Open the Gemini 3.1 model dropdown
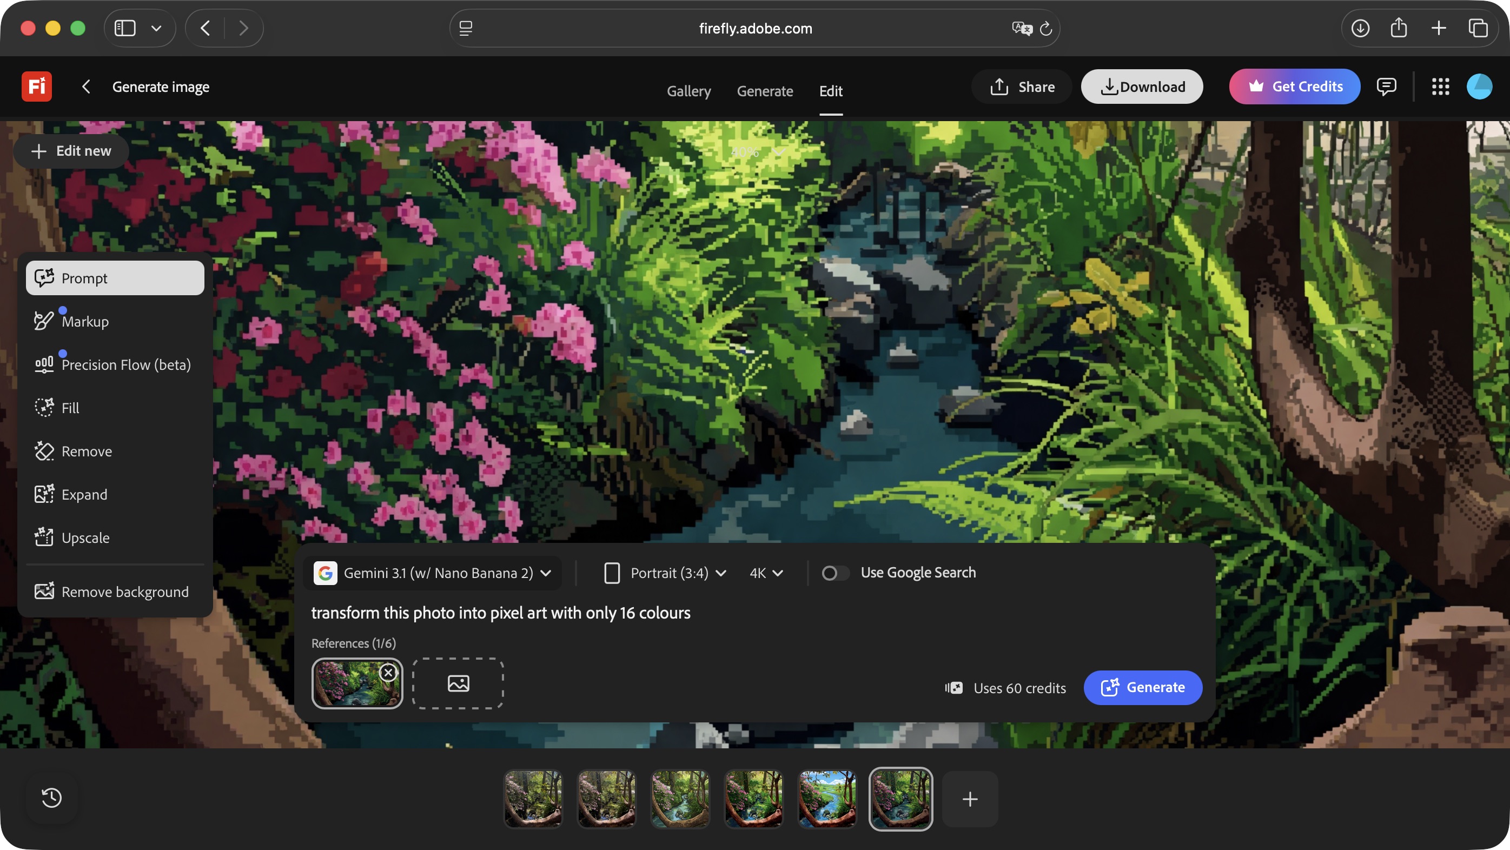Image resolution: width=1510 pixels, height=850 pixels. (433, 573)
